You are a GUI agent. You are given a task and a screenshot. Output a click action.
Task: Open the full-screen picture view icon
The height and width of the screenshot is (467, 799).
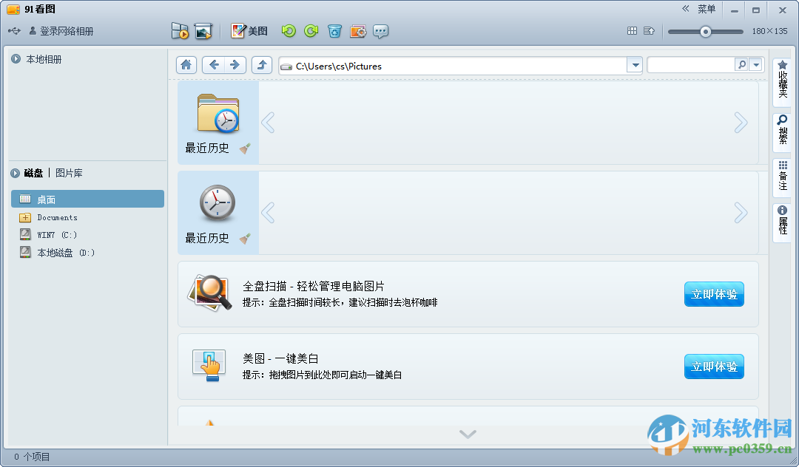(203, 31)
